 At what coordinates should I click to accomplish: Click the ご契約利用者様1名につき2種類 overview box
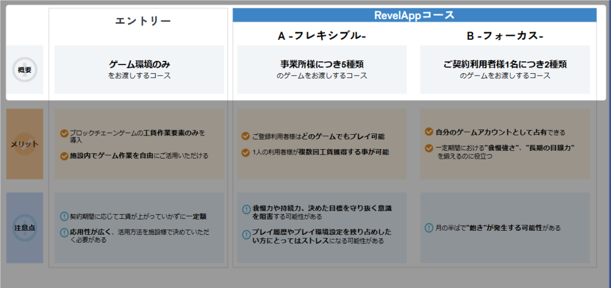[505, 69]
